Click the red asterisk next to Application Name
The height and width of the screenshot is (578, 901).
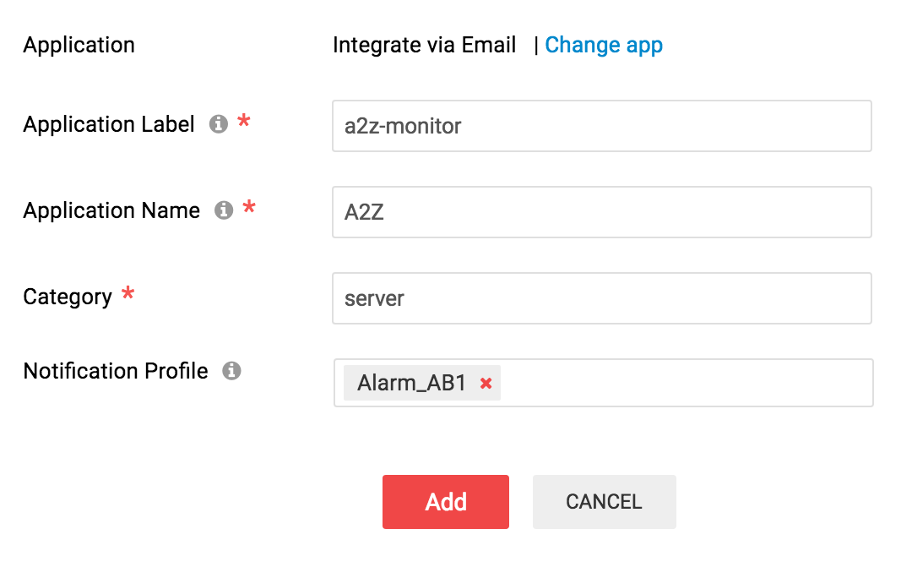pos(249,207)
